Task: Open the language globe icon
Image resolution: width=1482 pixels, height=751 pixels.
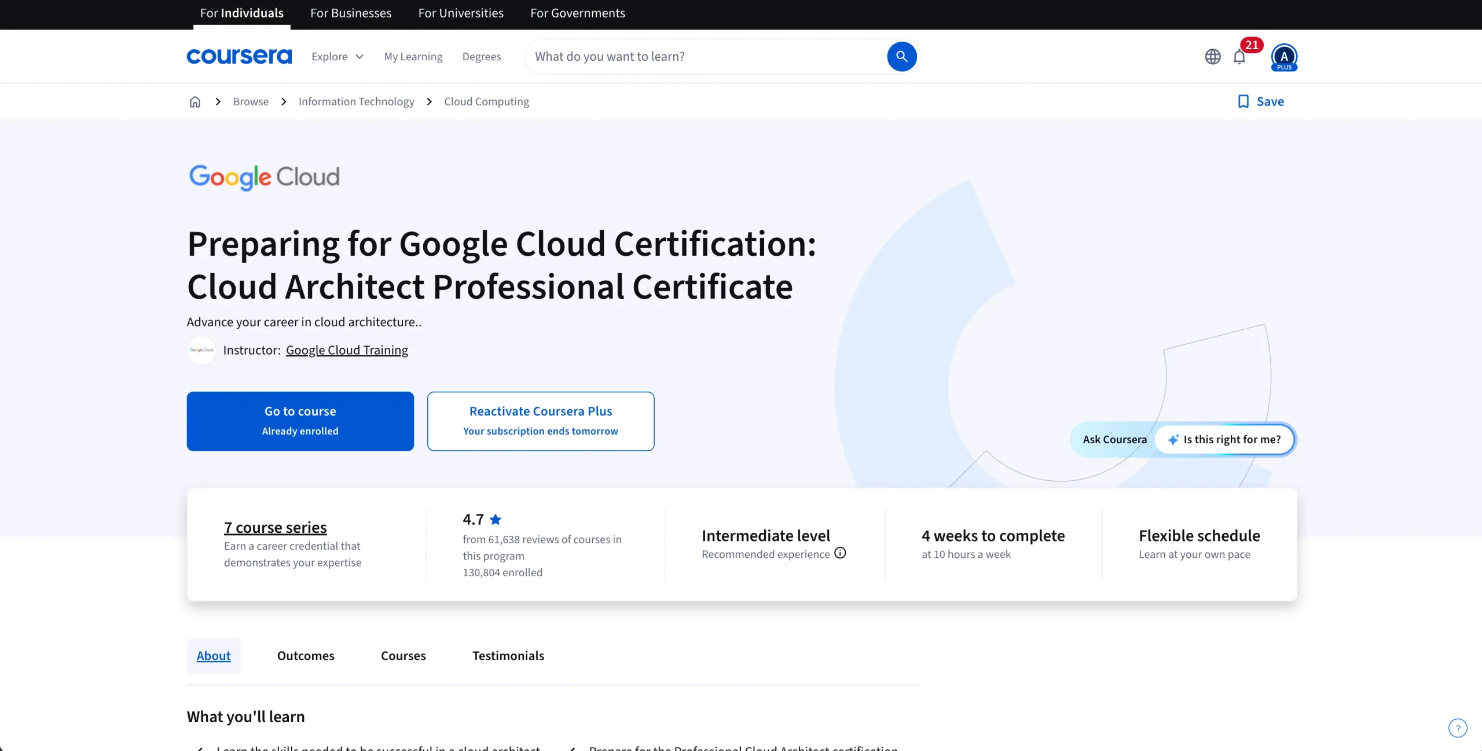Action: tap(1212, 57)
